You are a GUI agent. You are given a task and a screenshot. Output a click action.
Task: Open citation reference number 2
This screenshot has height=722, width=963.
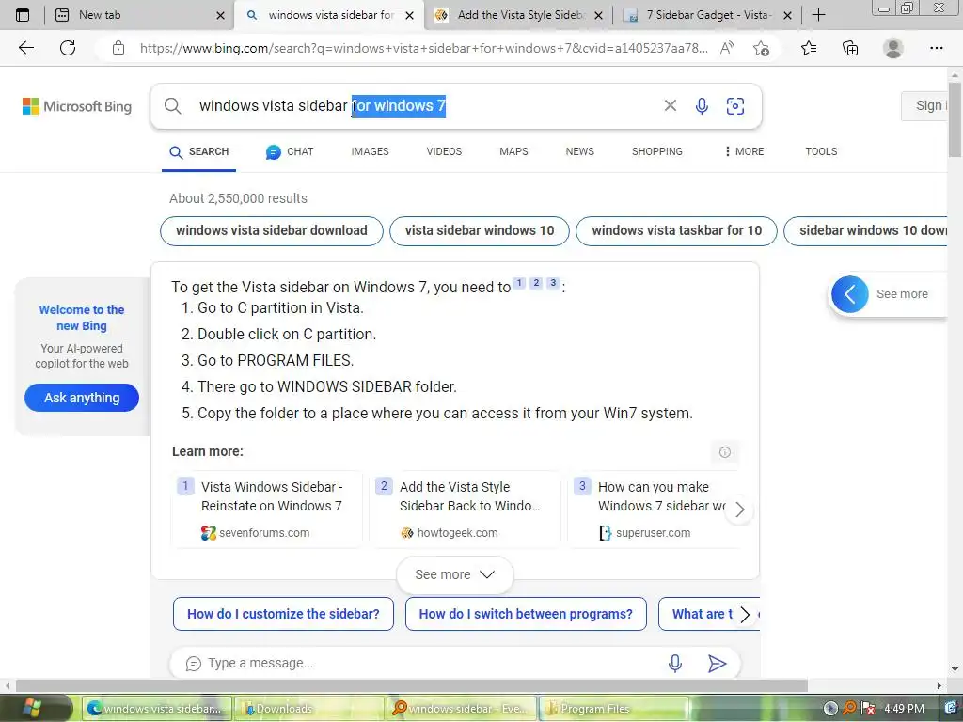pyautogui.click(x=536, y=282)
